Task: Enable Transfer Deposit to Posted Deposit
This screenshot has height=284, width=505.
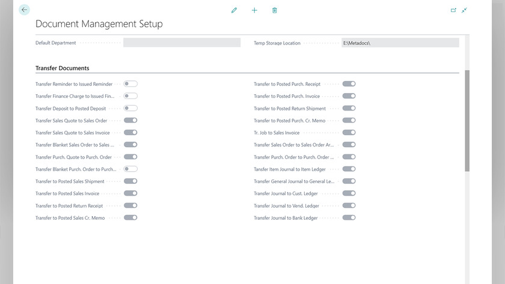Action: tap(130, 108)
